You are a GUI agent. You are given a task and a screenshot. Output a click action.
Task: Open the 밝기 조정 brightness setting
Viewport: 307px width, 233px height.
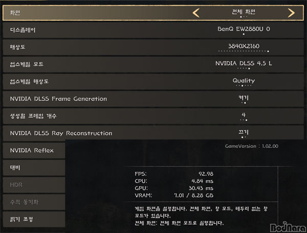tap(21, 219)
